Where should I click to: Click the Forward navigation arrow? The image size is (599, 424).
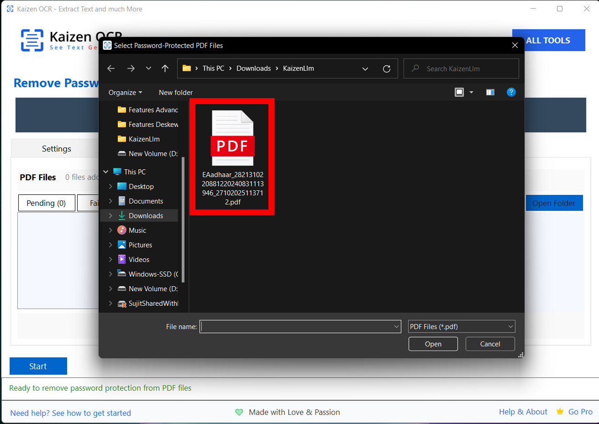click(131, 68)
